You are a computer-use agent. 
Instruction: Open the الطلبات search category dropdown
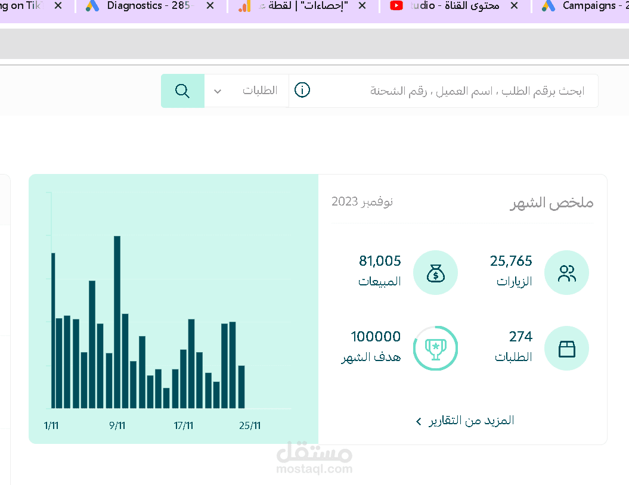(246, 91)
